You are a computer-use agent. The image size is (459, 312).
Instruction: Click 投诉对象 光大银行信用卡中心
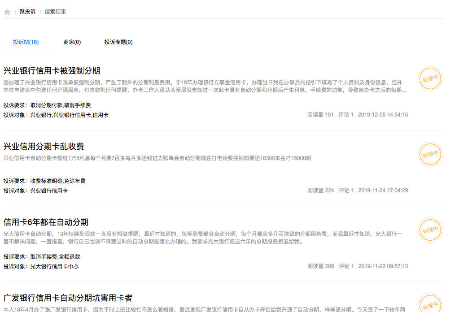pyautogui.click(x=41, y=267)
